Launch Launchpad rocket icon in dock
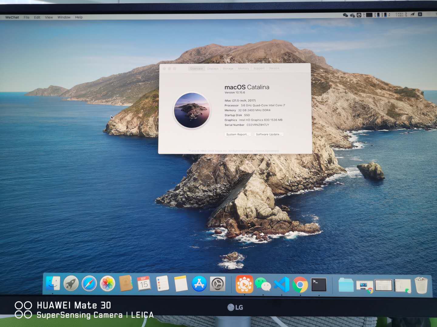Viewport: 437px width, 327px height. coord(71,284)
